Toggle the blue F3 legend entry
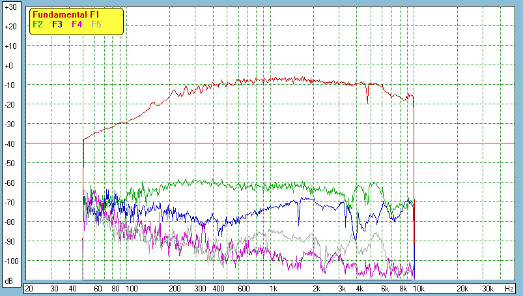 click(x=57, y=24)
